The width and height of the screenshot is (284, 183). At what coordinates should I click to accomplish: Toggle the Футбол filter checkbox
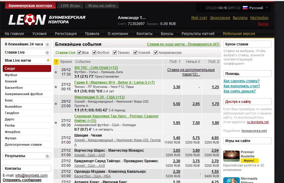[x=94, y=53]
